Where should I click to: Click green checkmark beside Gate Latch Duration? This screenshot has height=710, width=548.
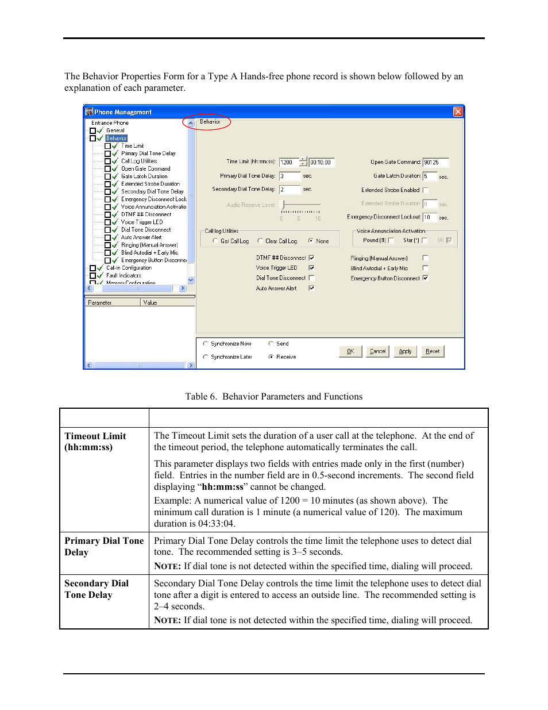[x=115, y=176]
